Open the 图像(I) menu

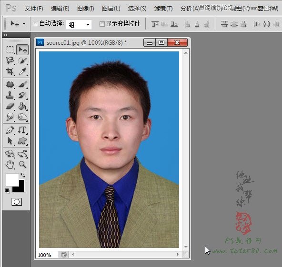[x=86, y=9]
